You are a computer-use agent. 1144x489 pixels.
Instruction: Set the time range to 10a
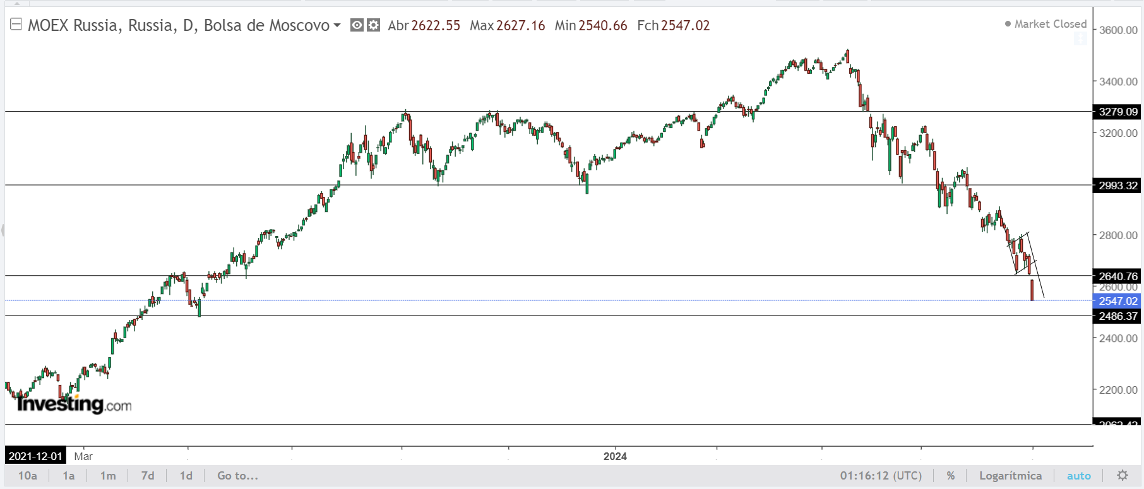click(27, 476)
